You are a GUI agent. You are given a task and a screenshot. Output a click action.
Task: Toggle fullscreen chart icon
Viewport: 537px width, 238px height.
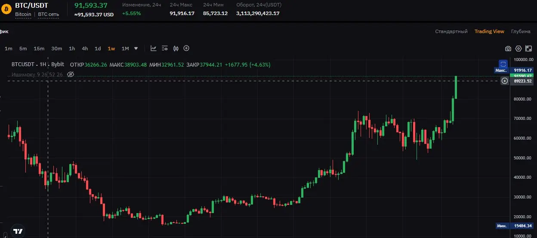tap(528, 49)
